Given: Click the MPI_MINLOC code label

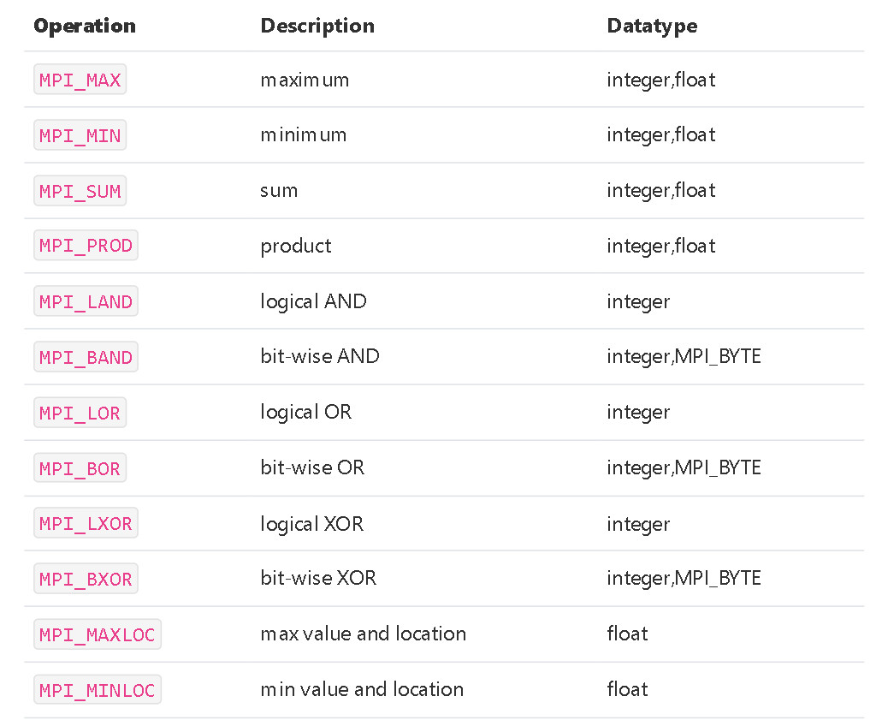Looking at the screenshot, I should pos(98,689).
